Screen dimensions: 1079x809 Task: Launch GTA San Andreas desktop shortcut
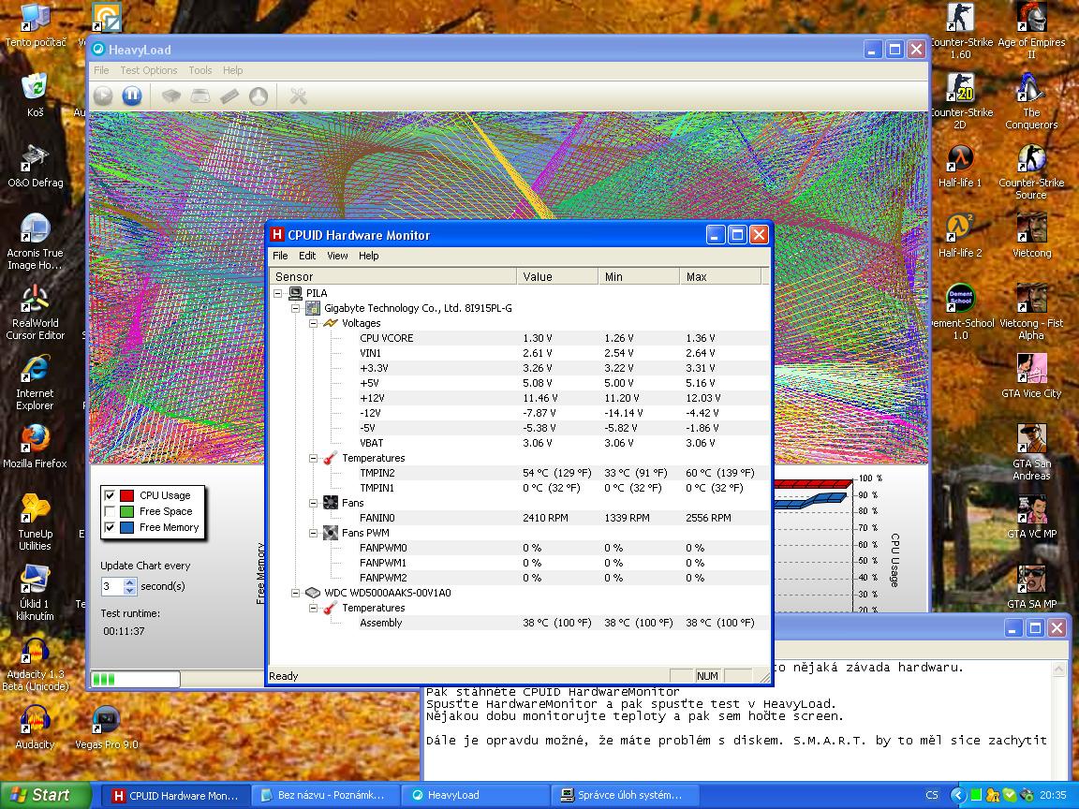pyautogui.click(x=1031, y=452)
